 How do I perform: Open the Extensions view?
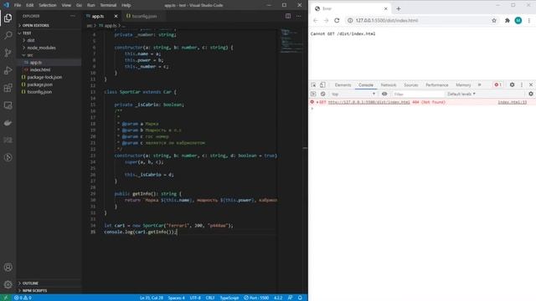pyautogui.click(x=8, y=88)
